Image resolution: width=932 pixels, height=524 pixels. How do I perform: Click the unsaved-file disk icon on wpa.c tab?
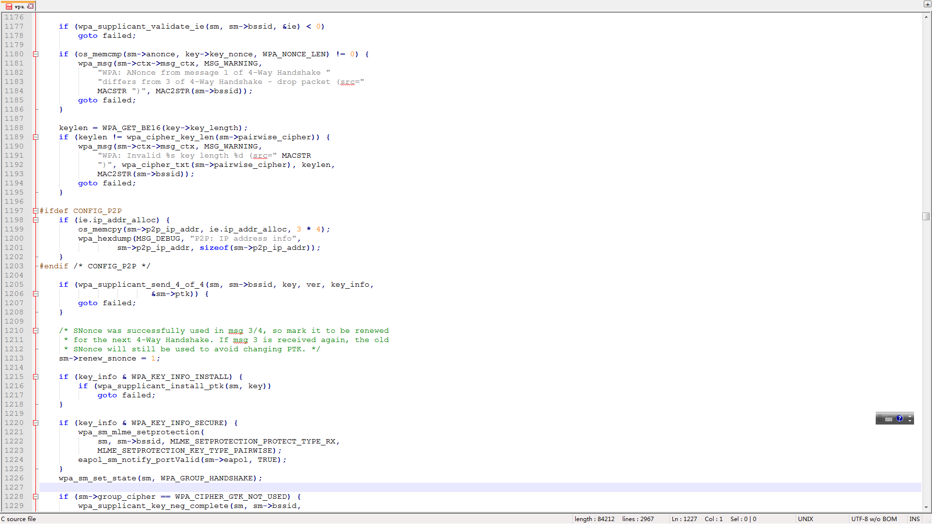point(9,6)
